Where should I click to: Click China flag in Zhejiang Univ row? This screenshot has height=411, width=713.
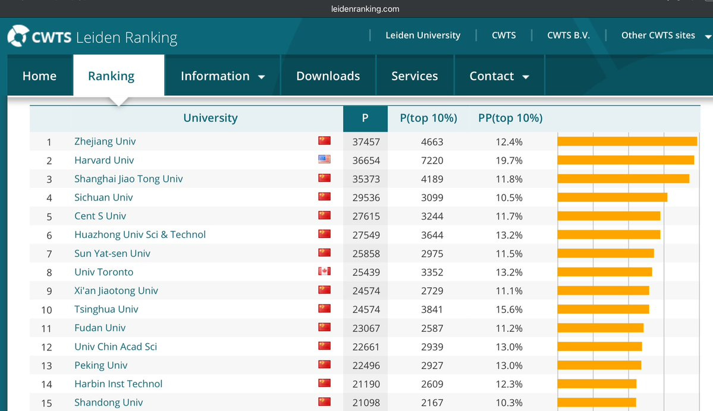324,141
